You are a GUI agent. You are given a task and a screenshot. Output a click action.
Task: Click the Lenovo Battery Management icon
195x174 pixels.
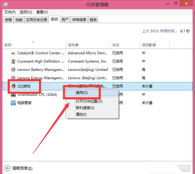point(13,70)
